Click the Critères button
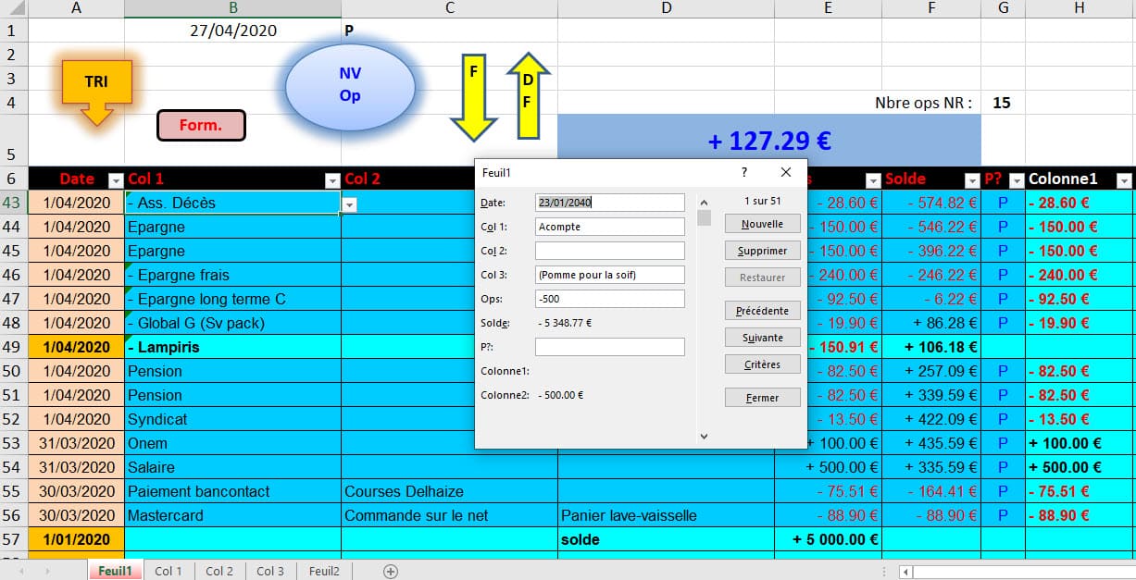This screenshot has height=580, width=1136. click(x=762, y=364)
